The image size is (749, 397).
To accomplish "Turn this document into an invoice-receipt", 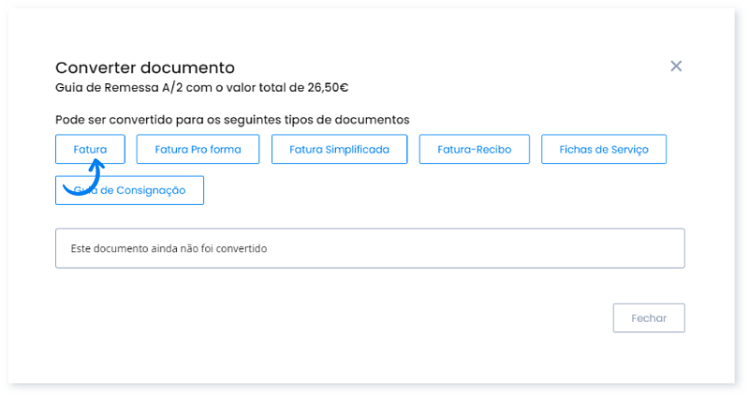I will [474, 150].
